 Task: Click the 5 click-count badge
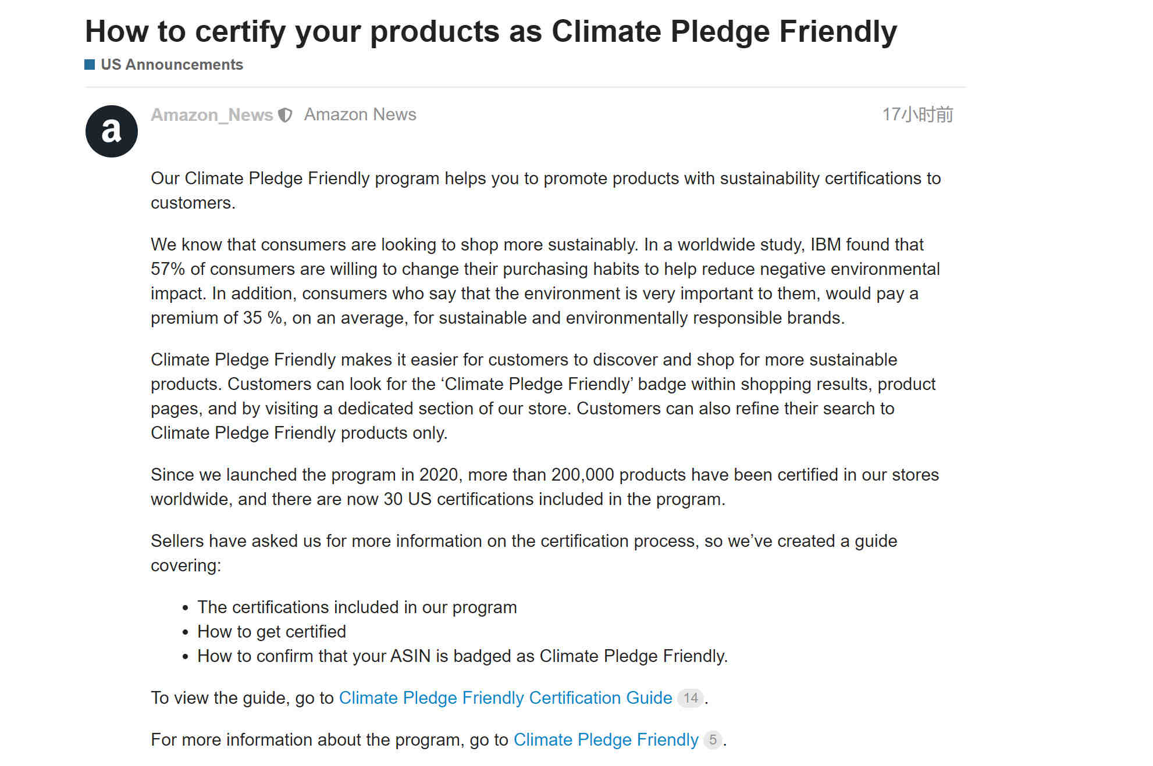pyautogui.click(x=713, y=739)
